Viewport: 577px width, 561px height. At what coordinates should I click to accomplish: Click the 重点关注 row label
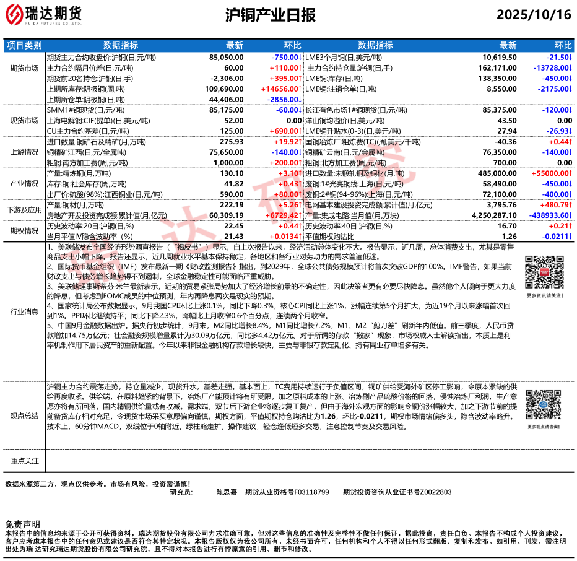[x=25, y=461]
